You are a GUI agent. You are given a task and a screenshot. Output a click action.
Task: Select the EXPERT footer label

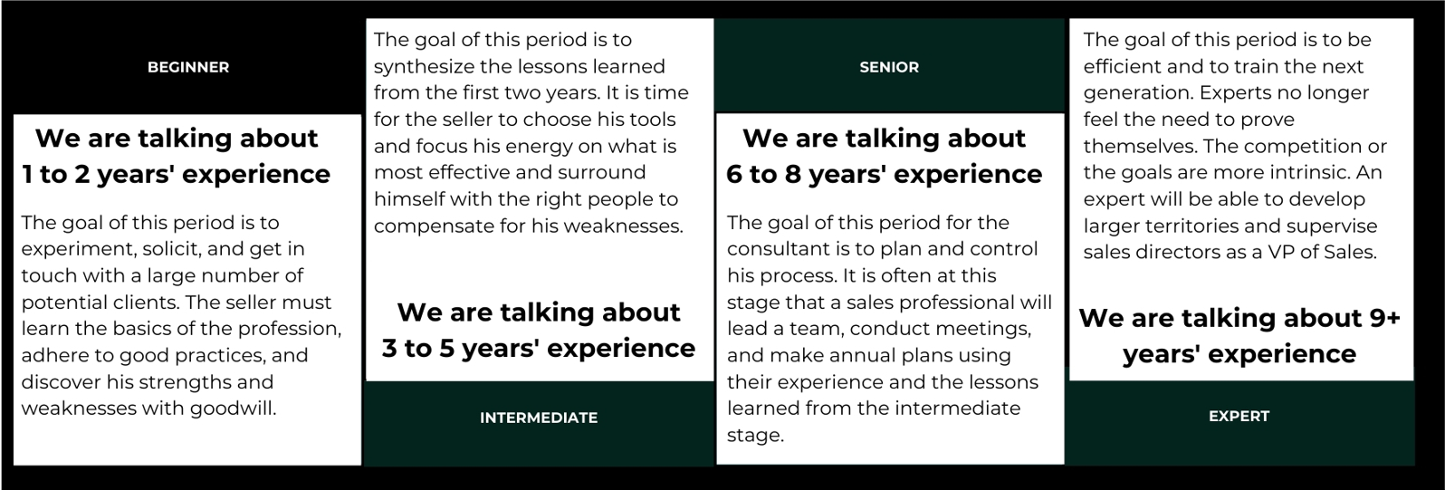[1239, 417]
